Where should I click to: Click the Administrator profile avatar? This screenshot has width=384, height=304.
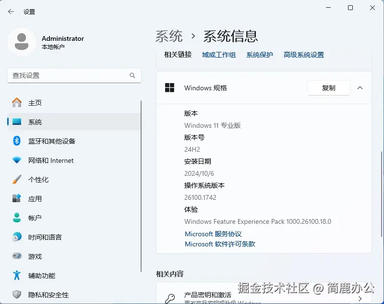(x=22, y=42)
